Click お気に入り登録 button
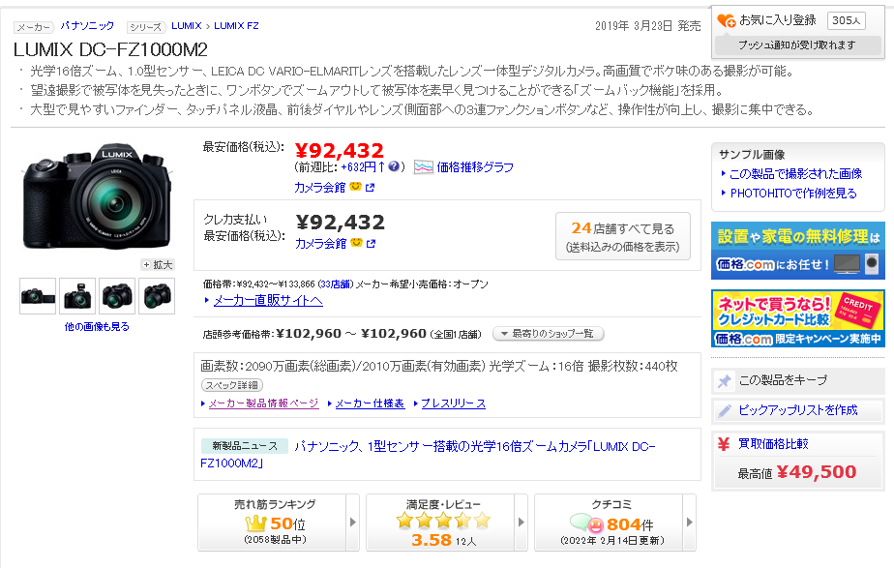The width and height of the screenshot is (894, 568). tap(778, 20)
